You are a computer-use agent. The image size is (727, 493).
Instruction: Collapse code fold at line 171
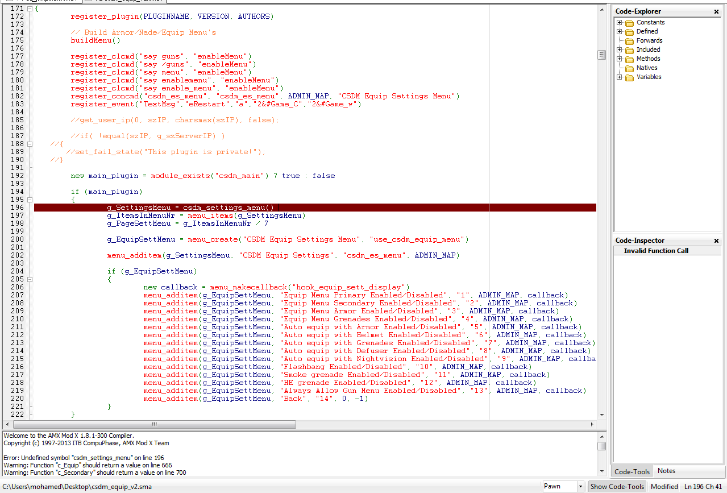(x=30, y=9)
